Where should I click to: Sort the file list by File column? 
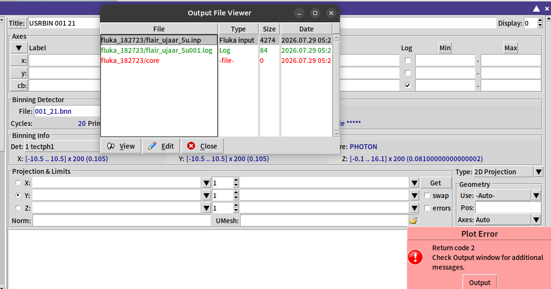[159, 29]
